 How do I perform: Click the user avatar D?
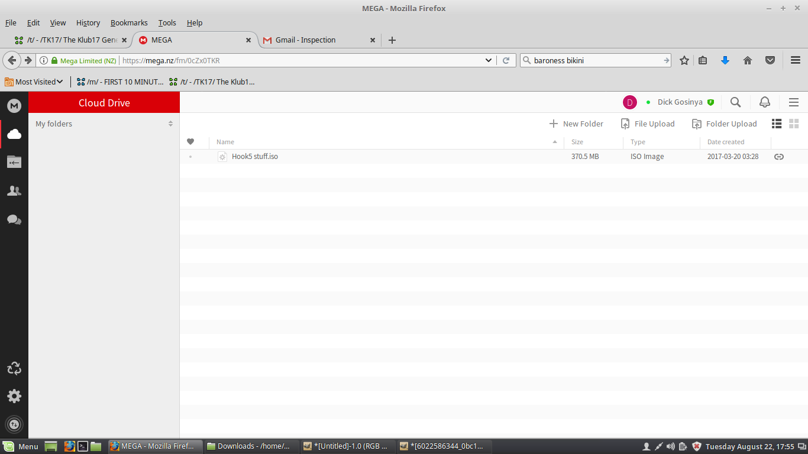(x=630, y=102)
